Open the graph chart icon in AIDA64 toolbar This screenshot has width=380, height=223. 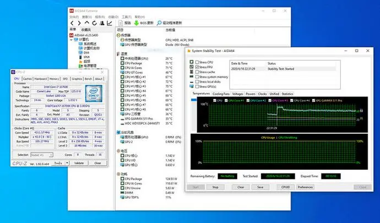pyautogui.click(x=110, y=23)
